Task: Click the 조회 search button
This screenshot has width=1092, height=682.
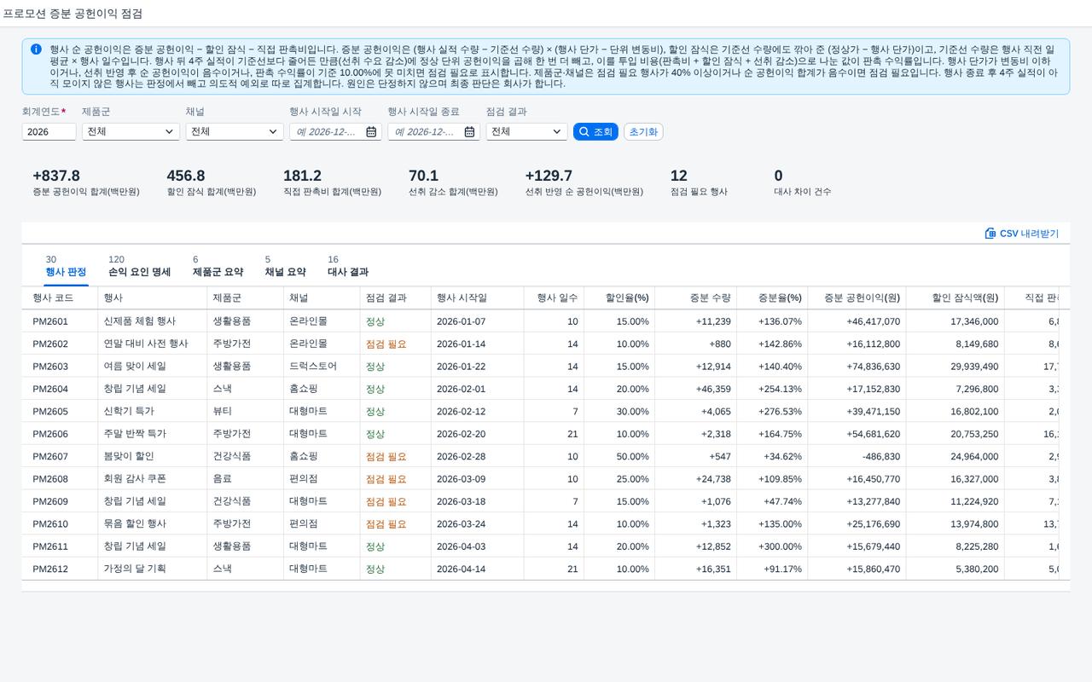Action: click(x=595, y=131)
